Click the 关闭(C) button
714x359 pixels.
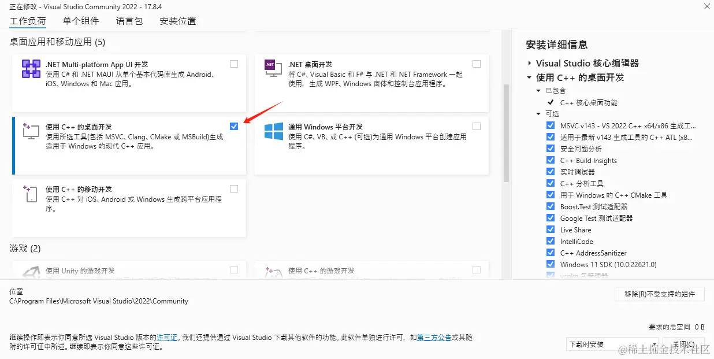pyautogui.click(x=684, y=344)
